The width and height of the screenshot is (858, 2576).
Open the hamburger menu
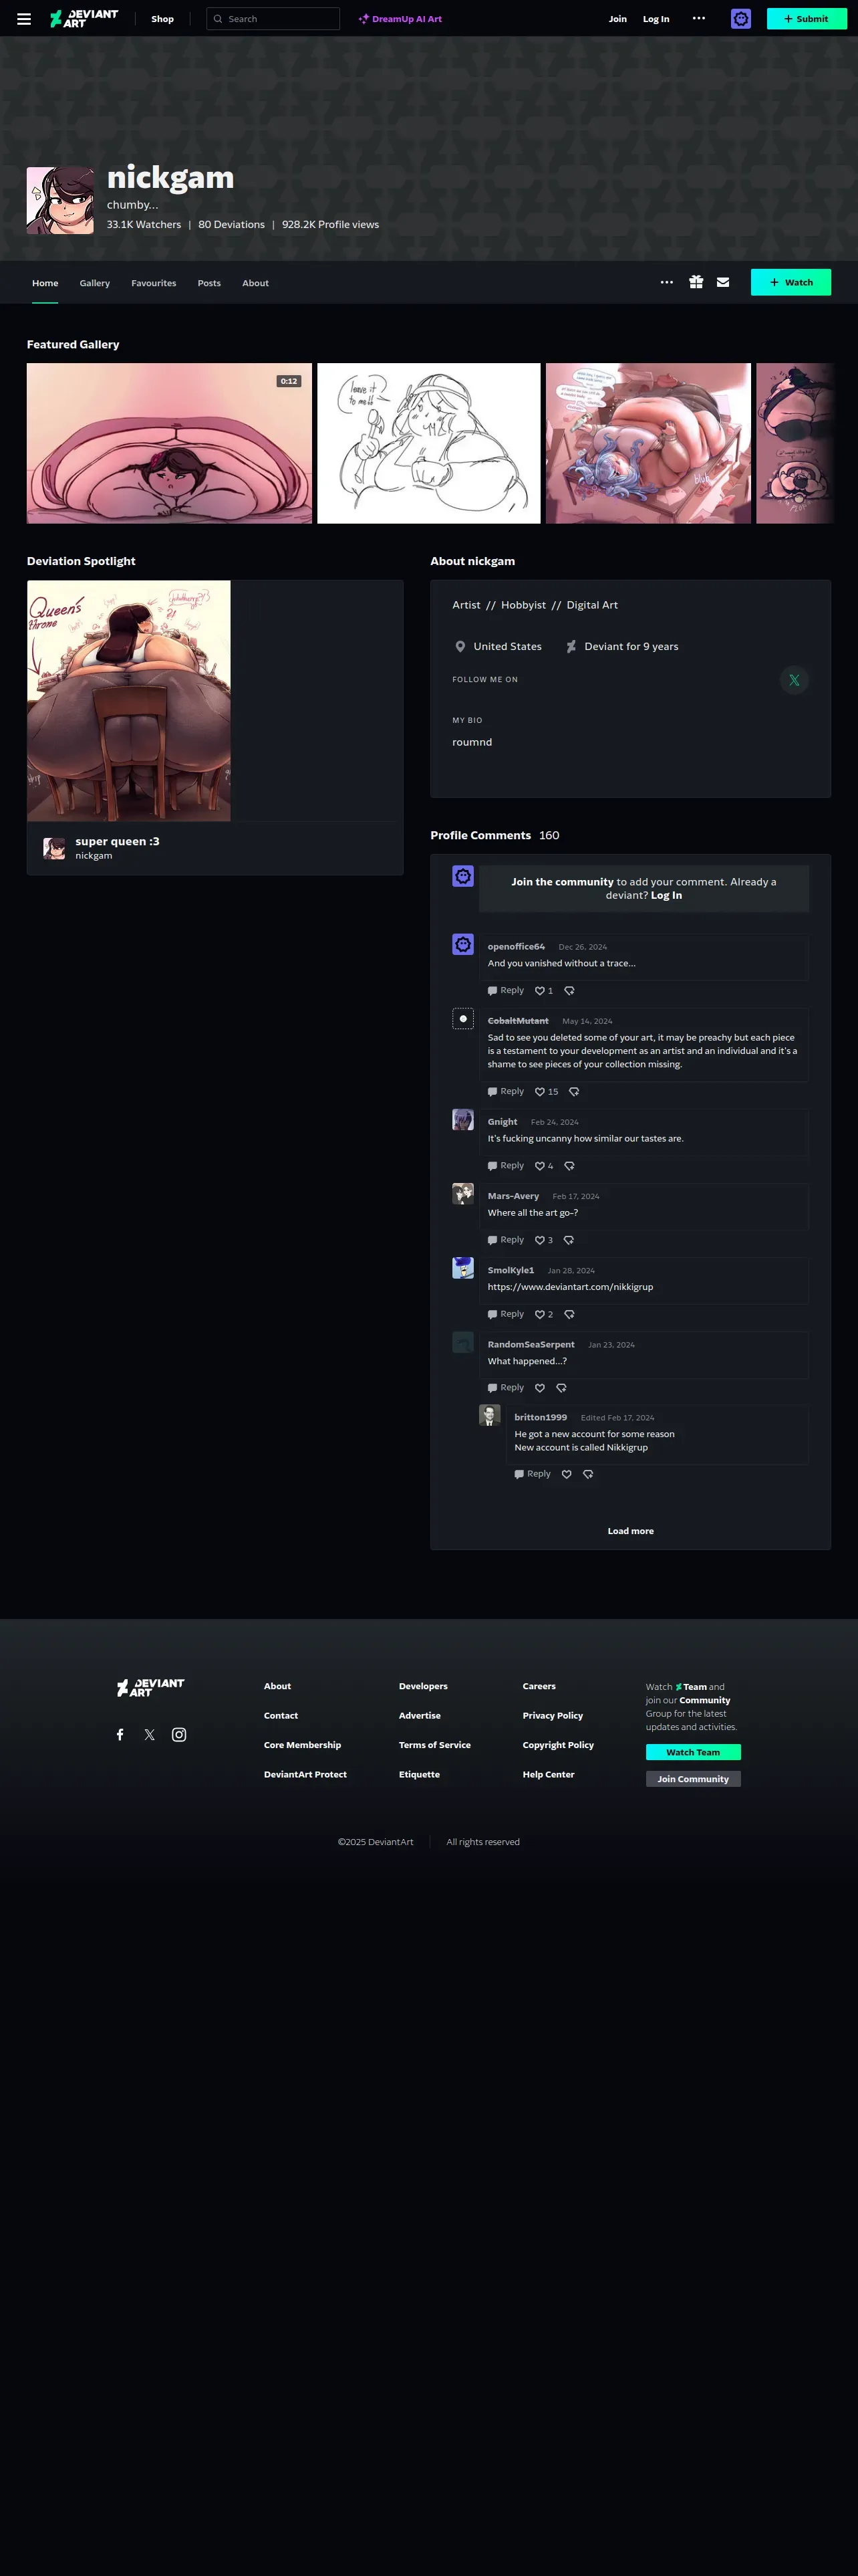24,19
